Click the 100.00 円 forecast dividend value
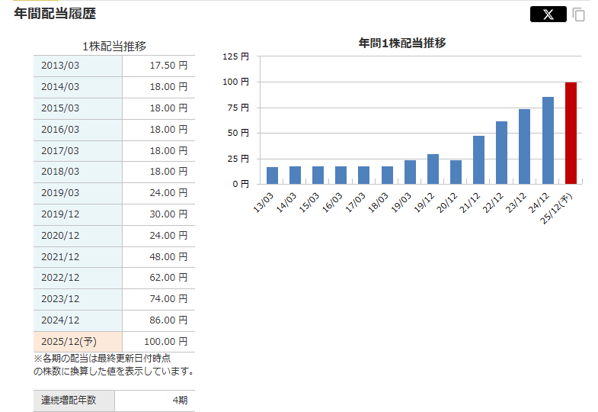This screenshot has width=598, height=412. click(158, 341)
